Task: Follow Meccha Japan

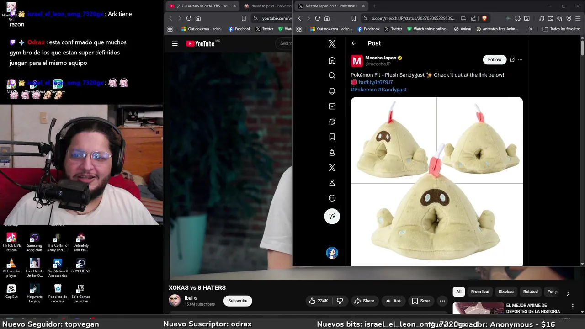Action: [x=495, y=60]
